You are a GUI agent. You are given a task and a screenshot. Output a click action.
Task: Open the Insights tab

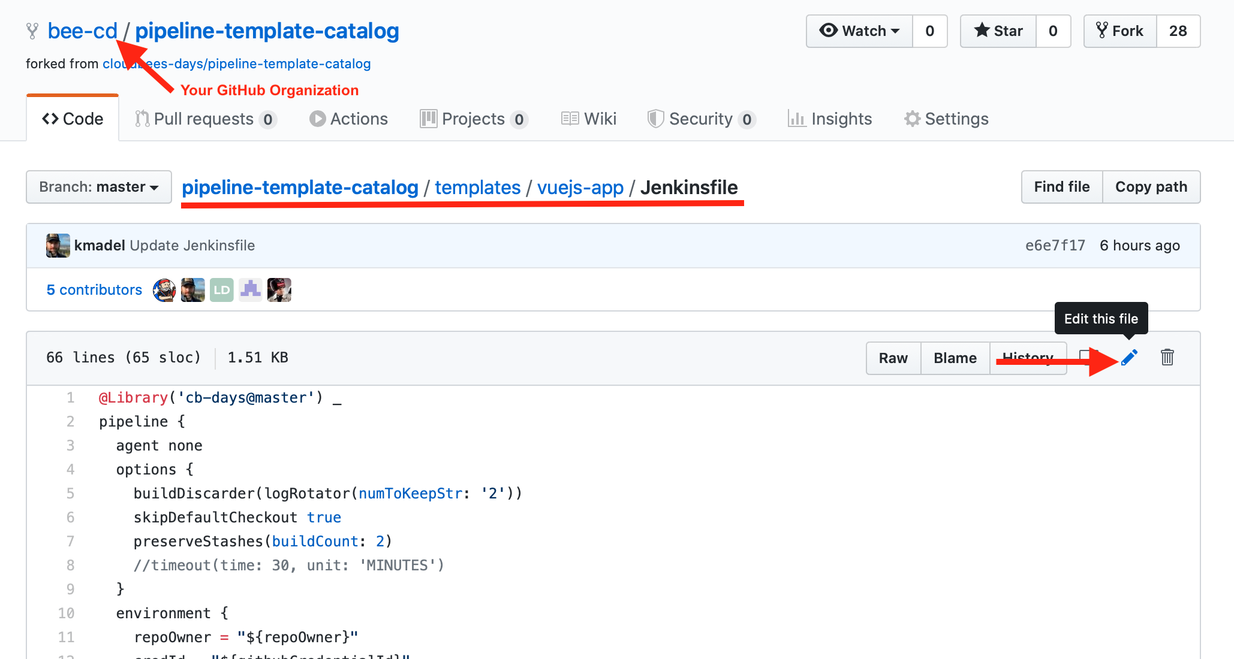pyautogui.click(x=830, y=119)
